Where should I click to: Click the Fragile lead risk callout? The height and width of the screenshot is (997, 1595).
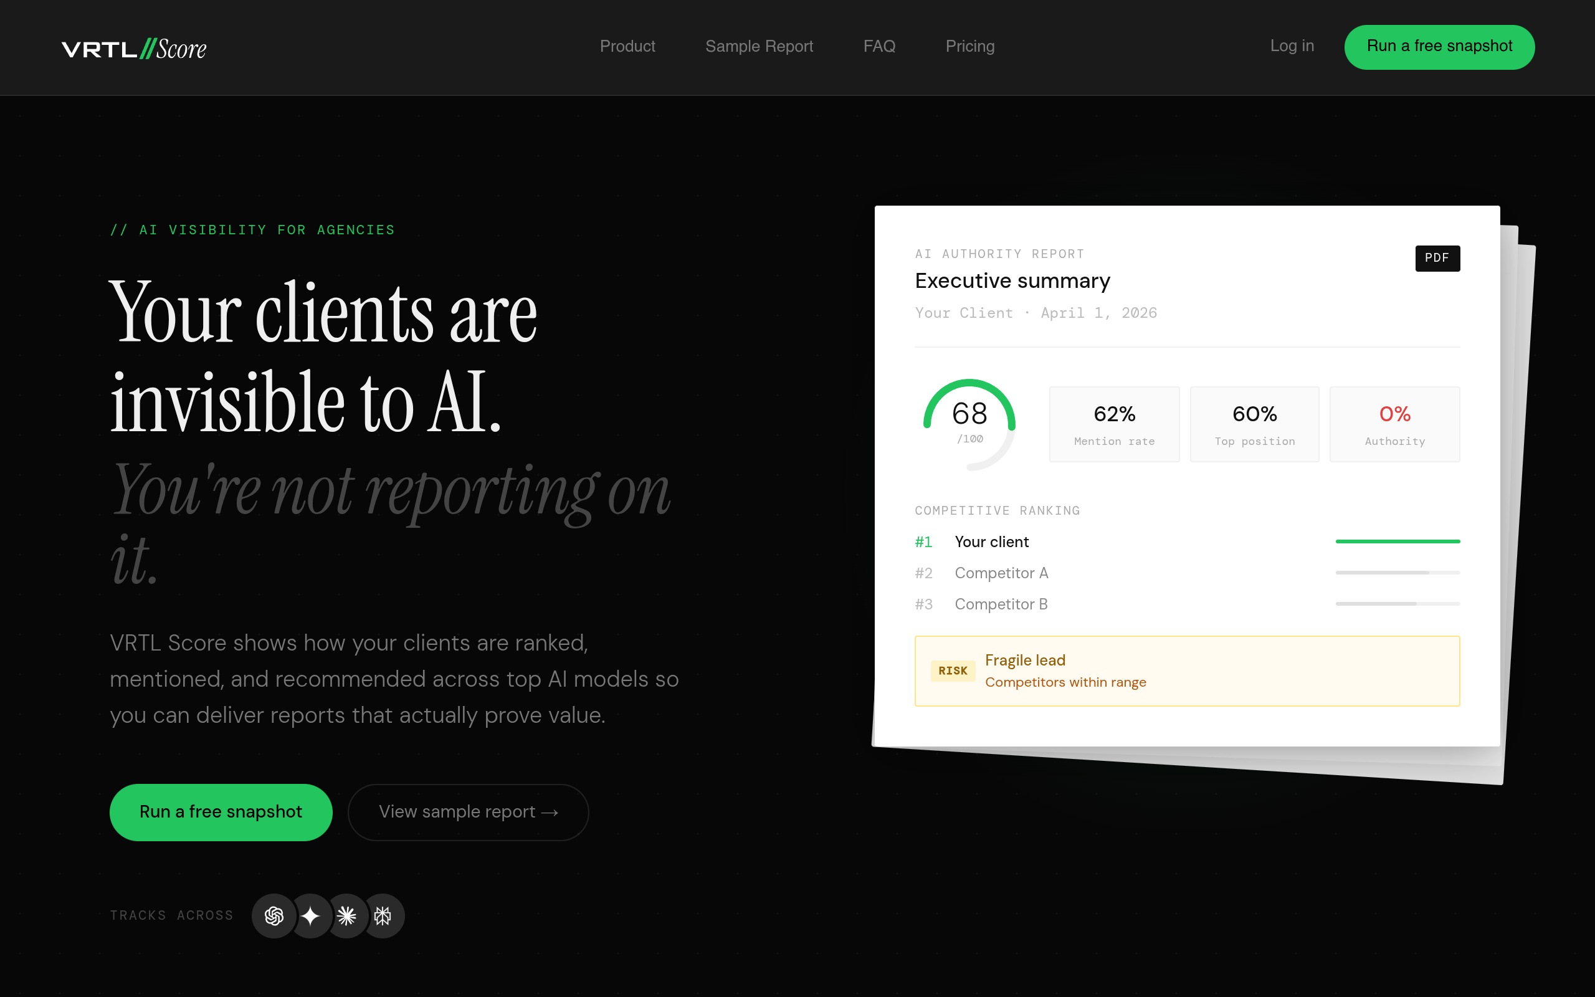pyautogui.click(x=1187, y=670)
